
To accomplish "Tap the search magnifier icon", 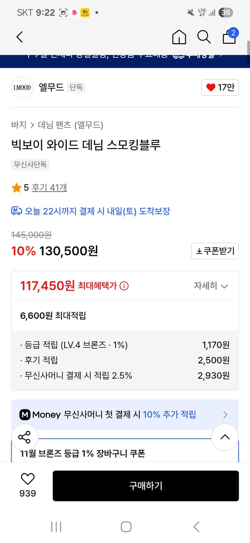I will point(204,37).
